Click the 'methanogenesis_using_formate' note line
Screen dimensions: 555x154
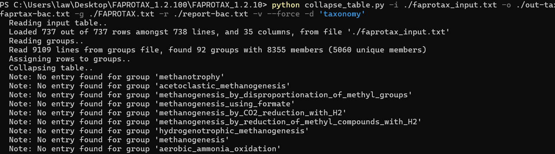click(x=151, y=104)
